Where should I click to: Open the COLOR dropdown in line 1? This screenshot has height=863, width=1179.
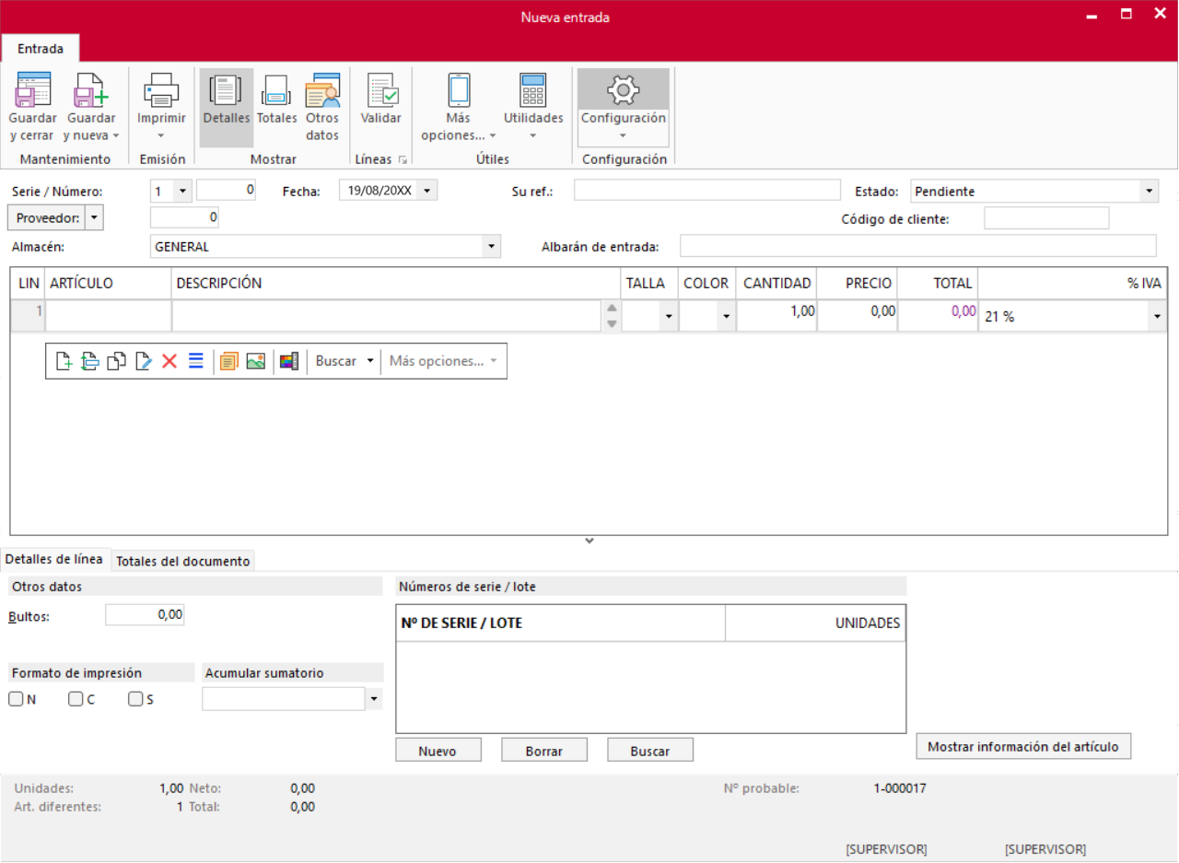(x=727, y=317)
